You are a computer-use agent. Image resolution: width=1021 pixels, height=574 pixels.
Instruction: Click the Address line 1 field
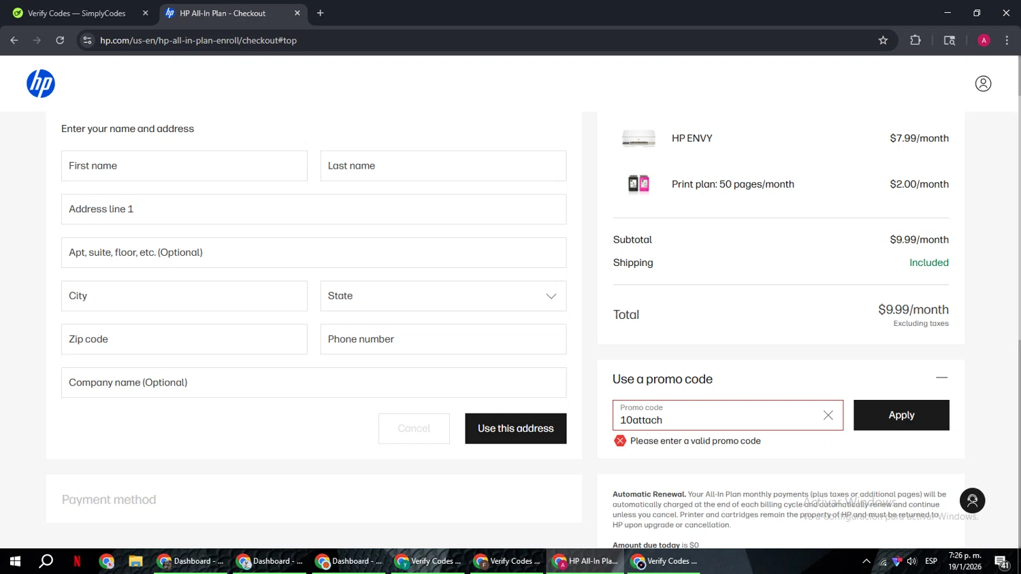pyautogui.click(x=314, y=209)
